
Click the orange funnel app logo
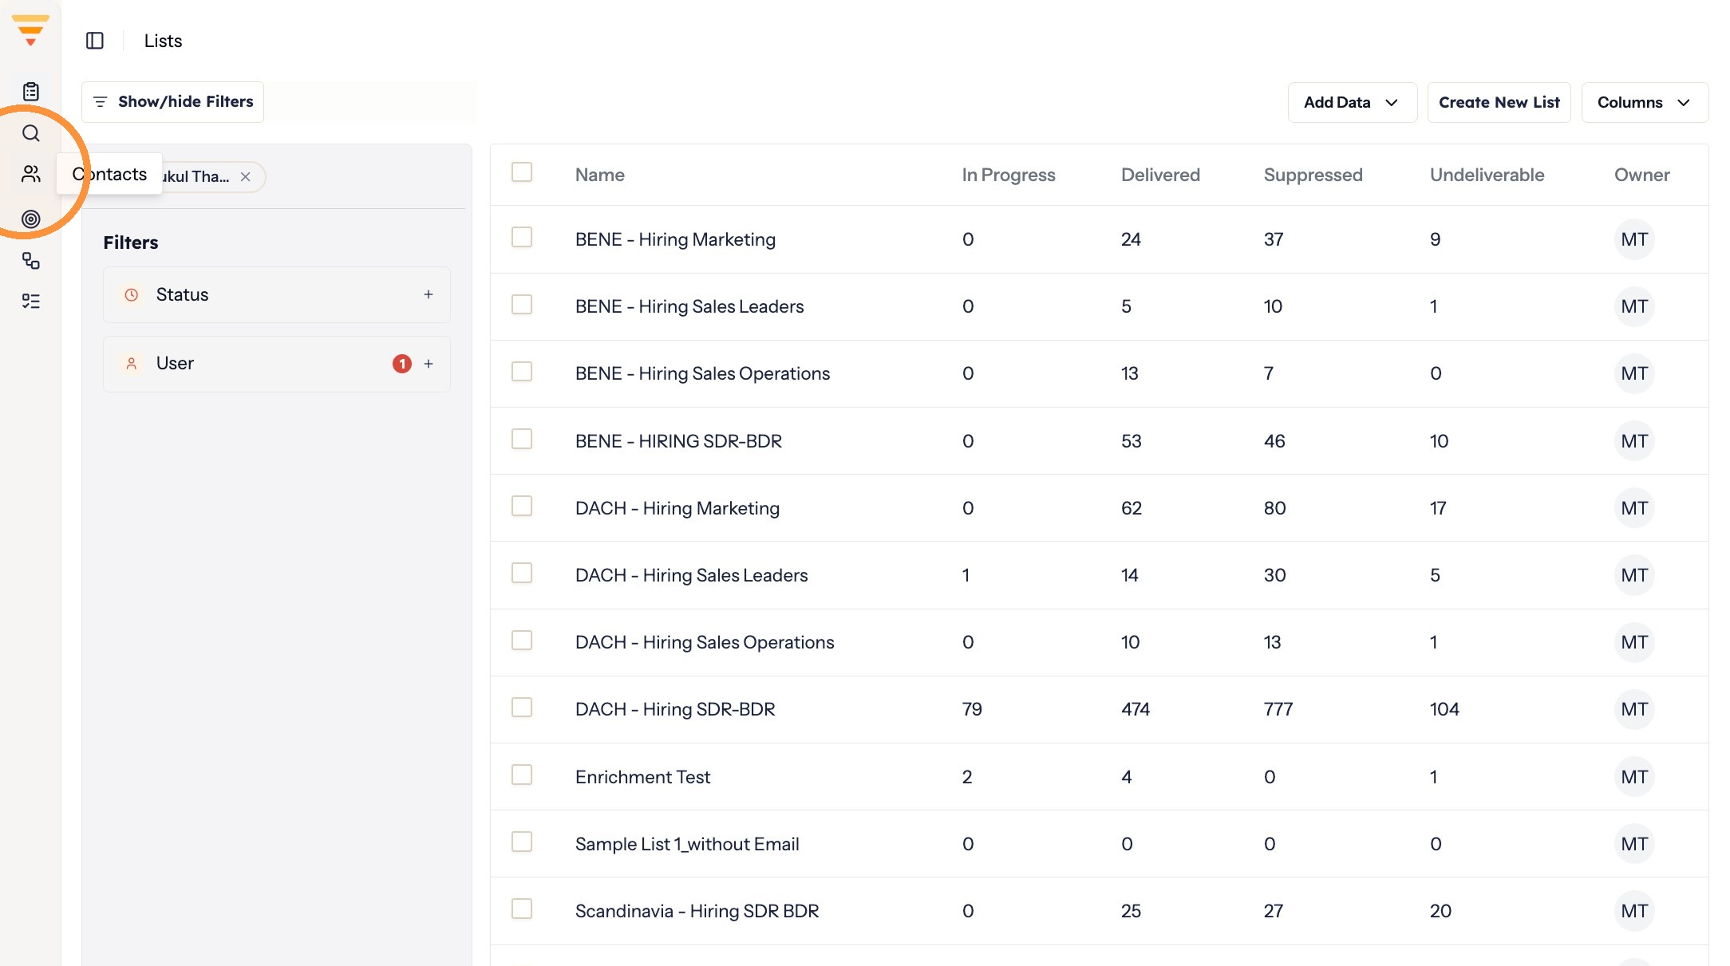pos(30,30)
